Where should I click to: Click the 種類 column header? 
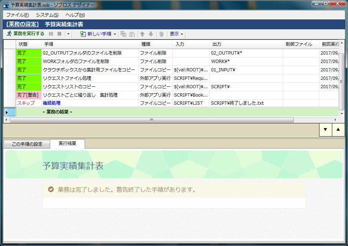click(x=156, y=44)
